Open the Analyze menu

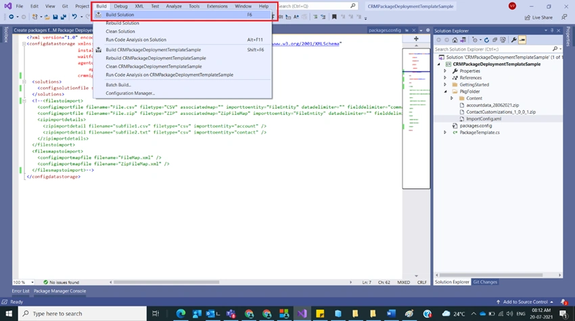tap(174, 6)
